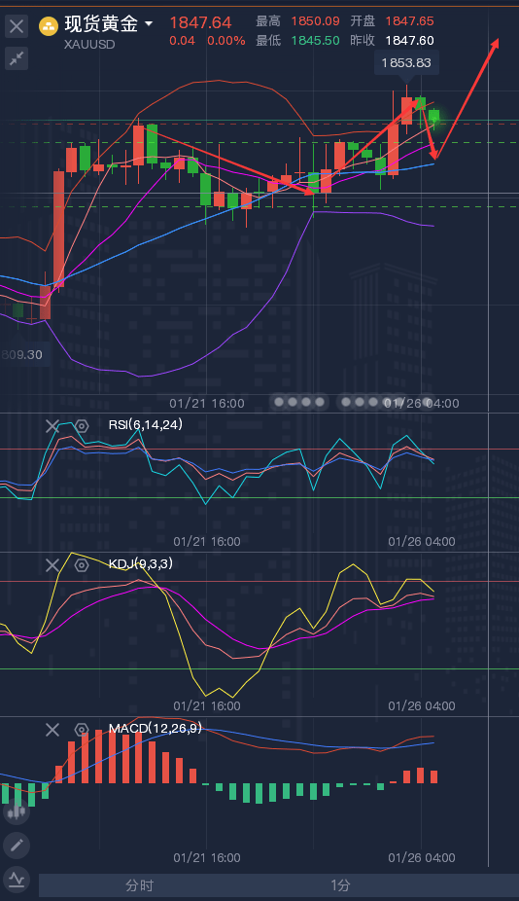
Task: Click the XAUUSD symbol code text
Action: 89,44
